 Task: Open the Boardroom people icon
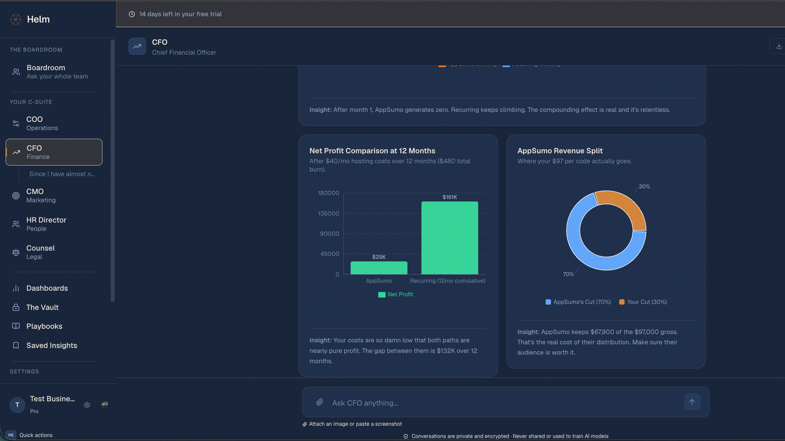pos(16,72)
